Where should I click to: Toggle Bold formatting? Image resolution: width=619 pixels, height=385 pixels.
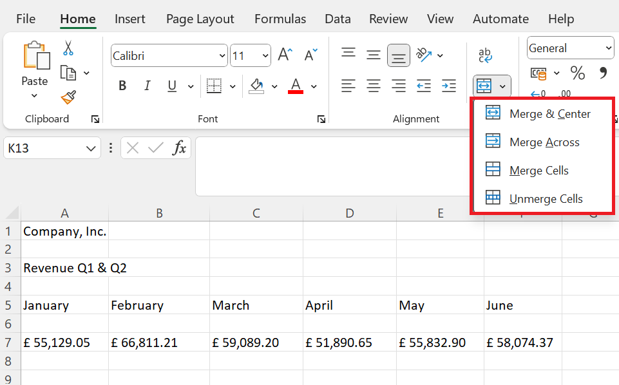pyautogui.click(x=122, y=86)
